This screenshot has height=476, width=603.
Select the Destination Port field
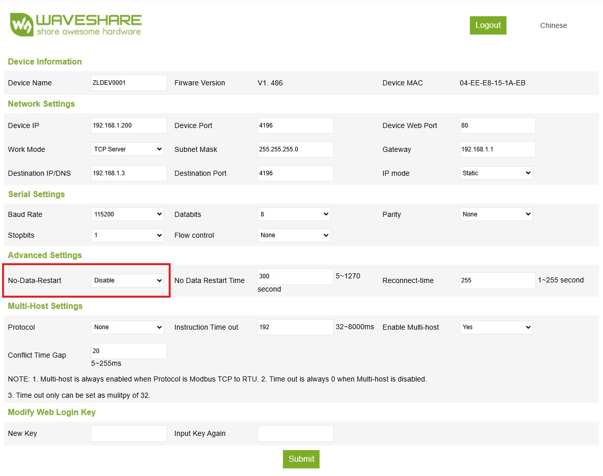pyautogui.click(x=295, y=173)
